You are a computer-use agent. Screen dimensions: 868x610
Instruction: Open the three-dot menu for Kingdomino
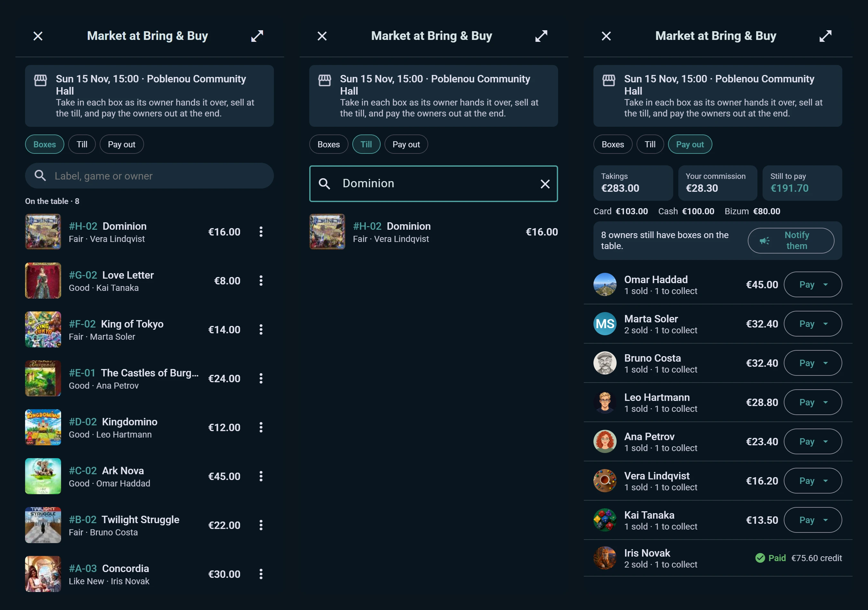pos(261,427)
